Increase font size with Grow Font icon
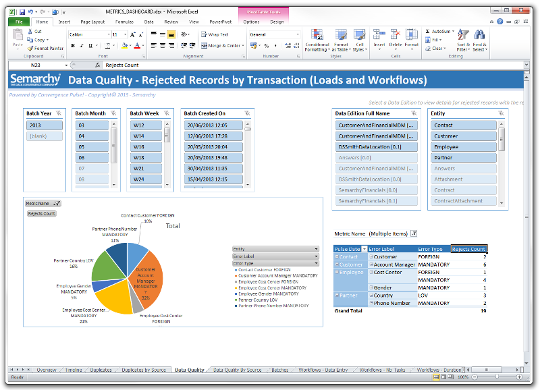 (x=133, y=35)
